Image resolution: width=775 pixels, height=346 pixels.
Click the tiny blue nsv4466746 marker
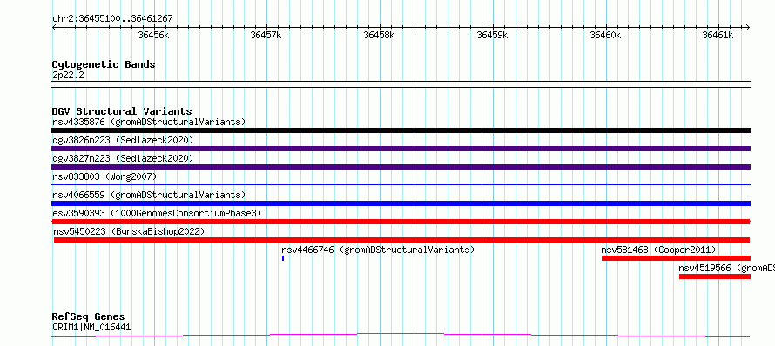point(283,258)
